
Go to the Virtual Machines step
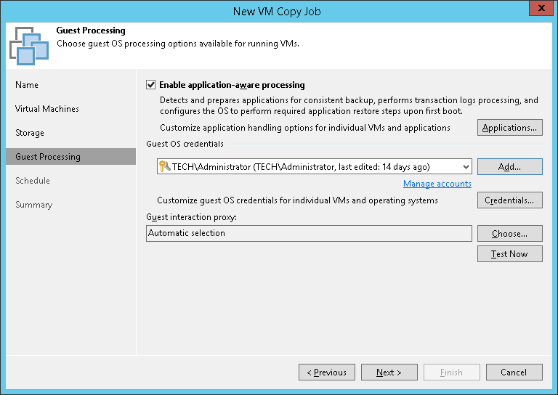47,109
